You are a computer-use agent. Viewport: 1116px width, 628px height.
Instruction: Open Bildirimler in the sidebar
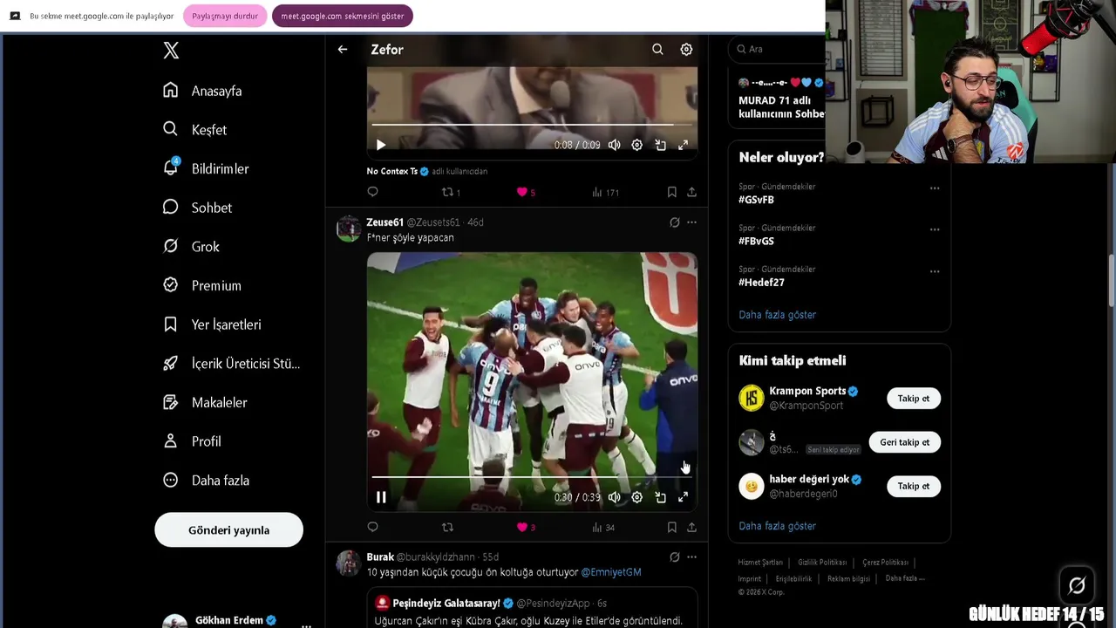[x=220, y=169]
